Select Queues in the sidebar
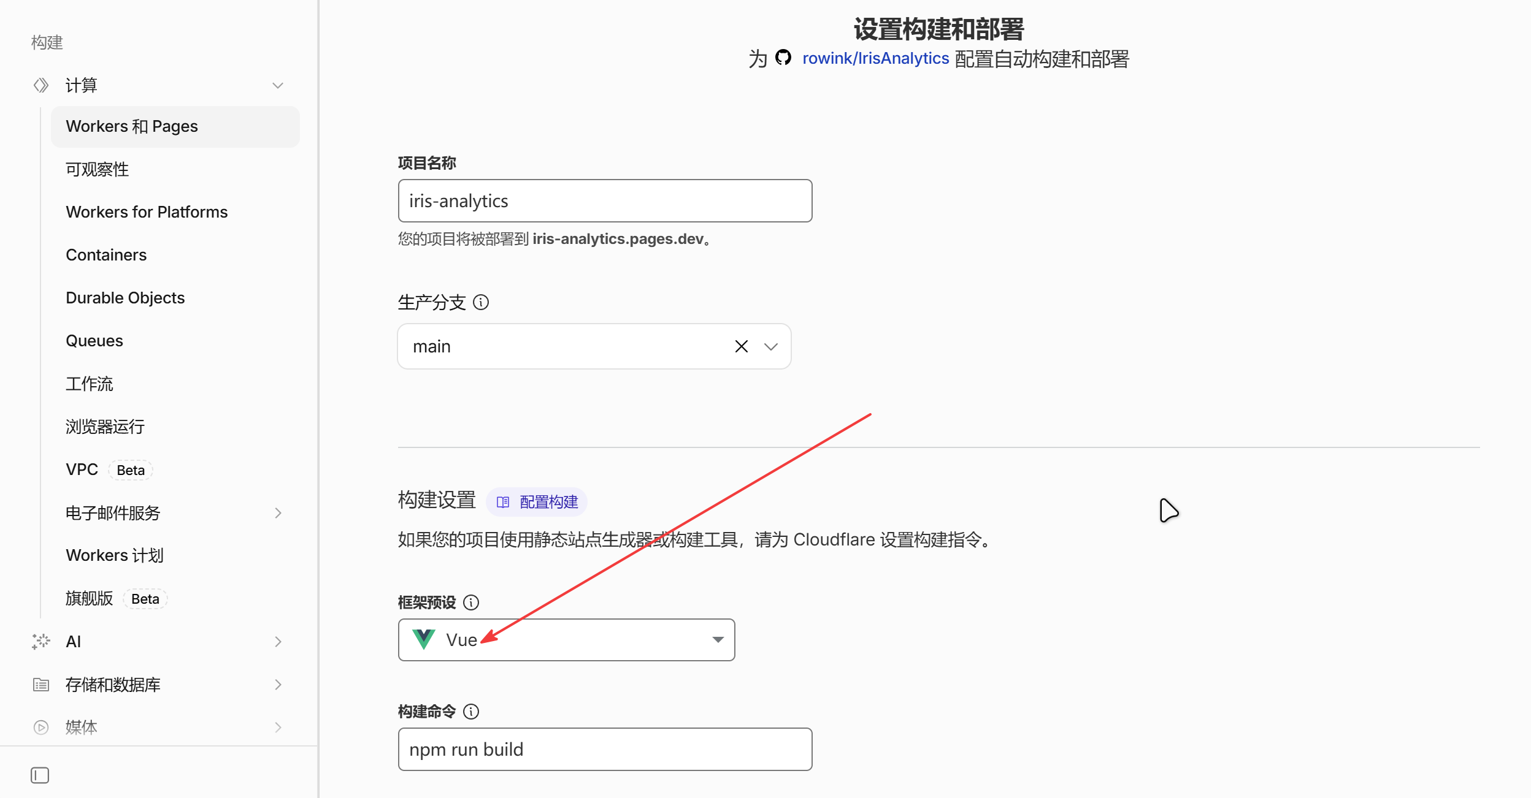 click(94, 341)
